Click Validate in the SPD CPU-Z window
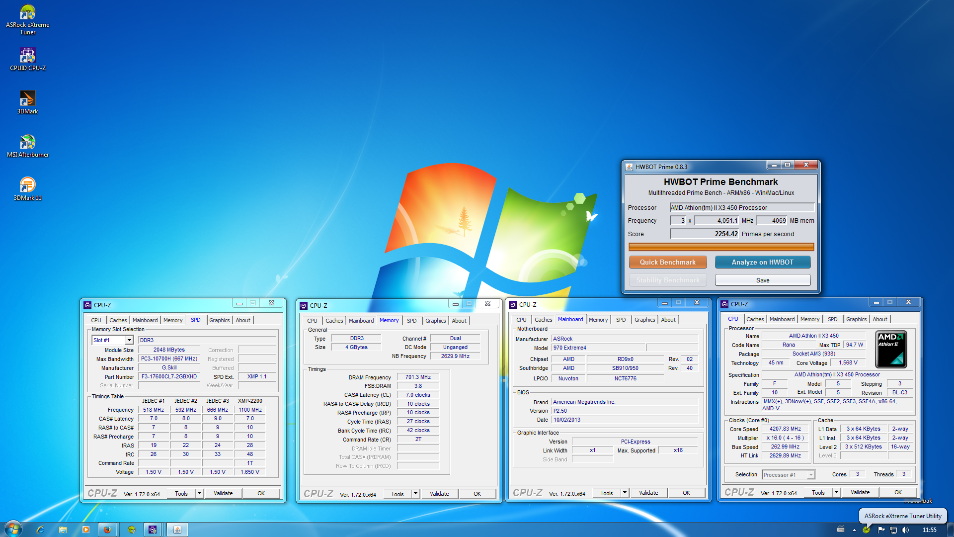 point(223,493)
